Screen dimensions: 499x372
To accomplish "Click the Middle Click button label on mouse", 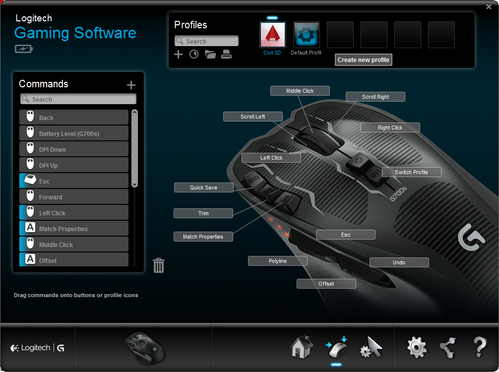I will 300,91.
